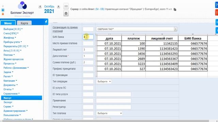Open the Экспорт menu item
The width and height of the screenshot is (218, 122).
coord(8,102)
